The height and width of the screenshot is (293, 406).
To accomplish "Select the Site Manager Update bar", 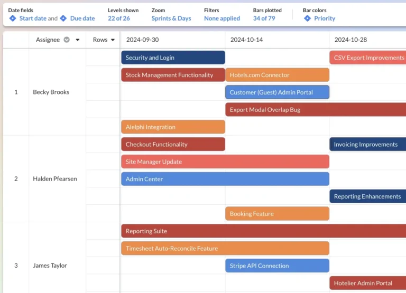I will click(225, 162).
